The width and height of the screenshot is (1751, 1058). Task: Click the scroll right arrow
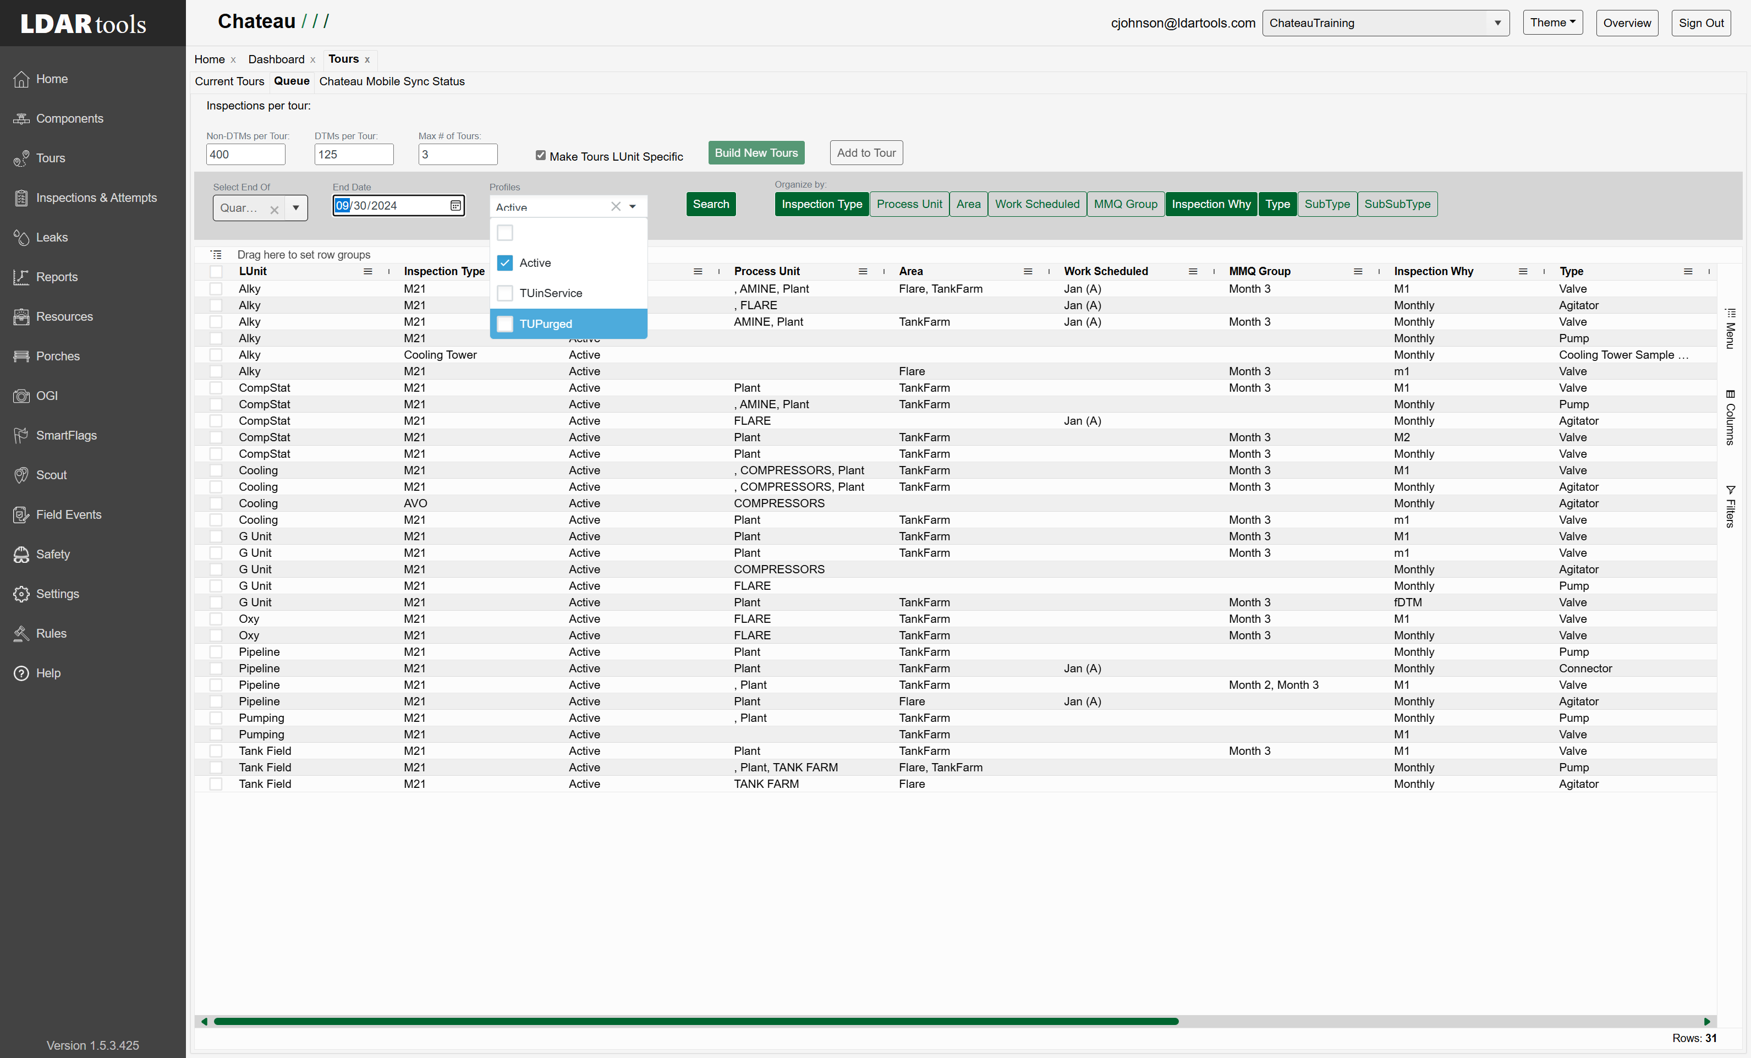1707,1021
